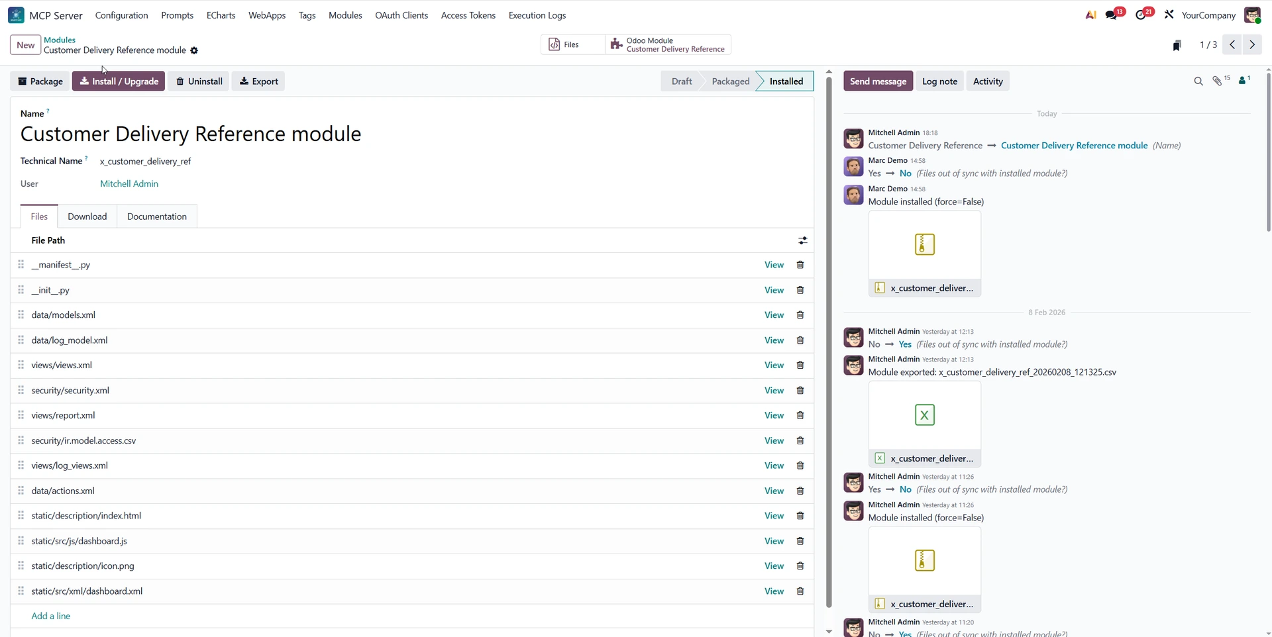The image size is (1272, 637).
Task: Open the Execution Logs menu
Action: point(537,15)
